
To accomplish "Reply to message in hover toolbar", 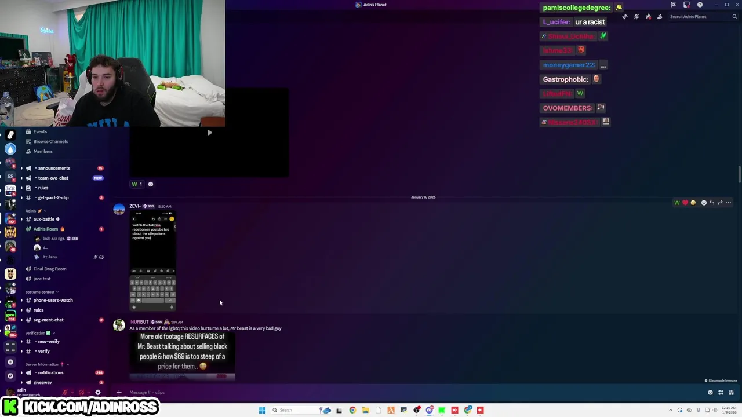I will tap(712, 203).
